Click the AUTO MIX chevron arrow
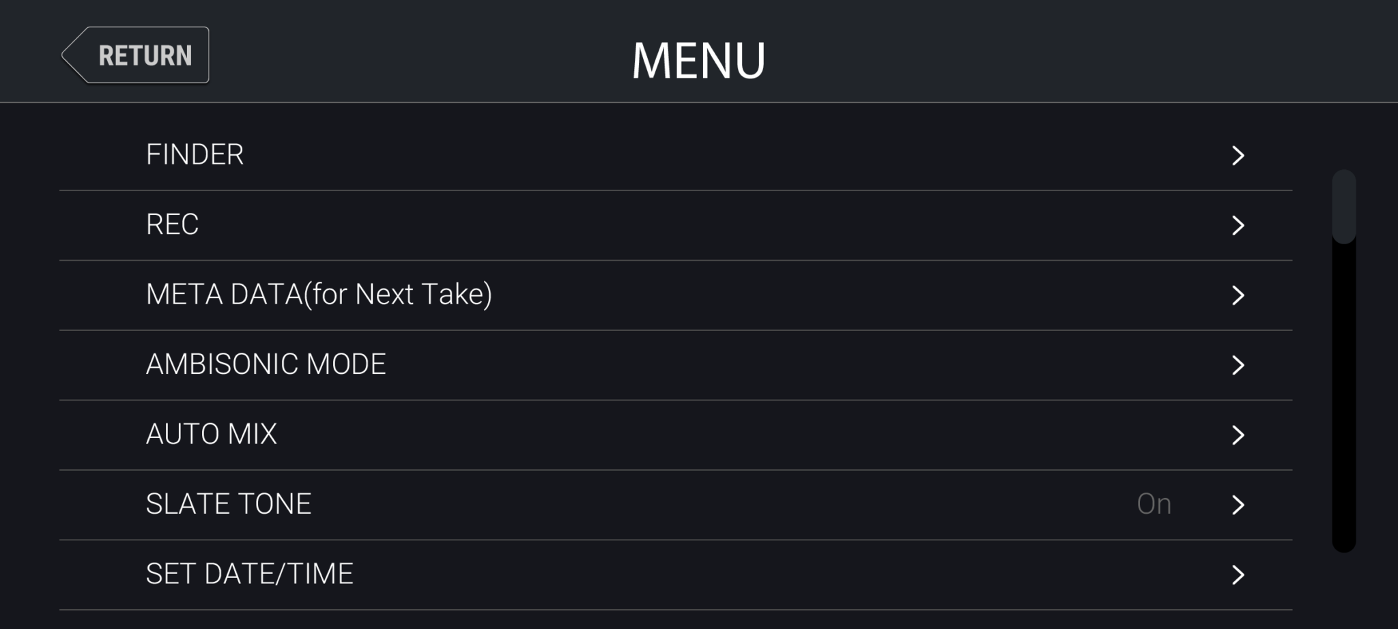The width and height of the screenshot is (1398, 629). (1238, 435)
